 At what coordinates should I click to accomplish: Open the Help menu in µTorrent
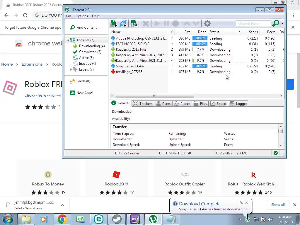(x=96, y=16)
